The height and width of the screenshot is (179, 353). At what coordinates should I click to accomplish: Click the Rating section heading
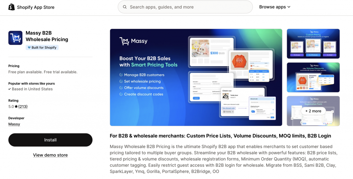[13, 100]
